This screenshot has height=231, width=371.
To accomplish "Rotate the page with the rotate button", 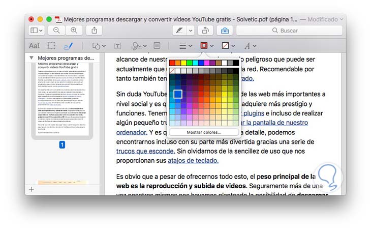I will click(205, 31).
